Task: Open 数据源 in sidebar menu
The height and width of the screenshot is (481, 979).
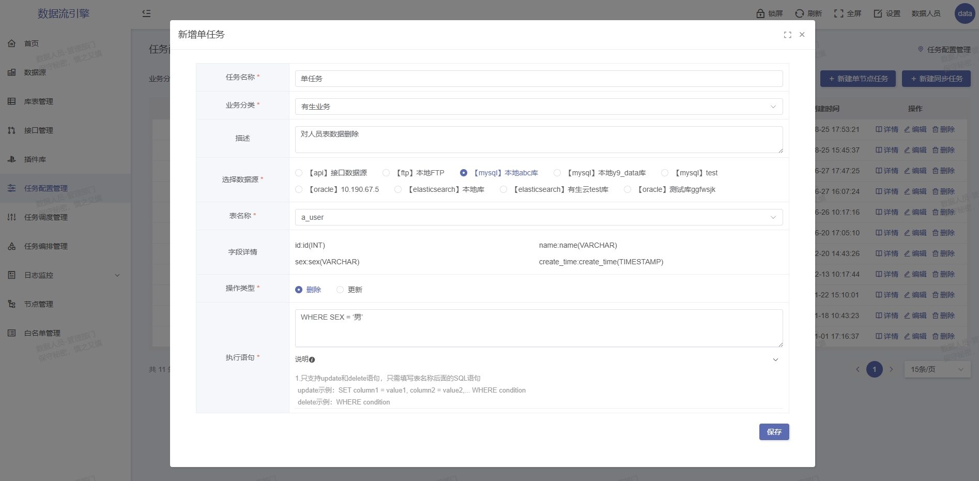Action: click(x=35, y=72)
